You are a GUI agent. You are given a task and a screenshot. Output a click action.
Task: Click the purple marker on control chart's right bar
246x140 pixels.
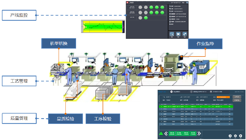123,27
